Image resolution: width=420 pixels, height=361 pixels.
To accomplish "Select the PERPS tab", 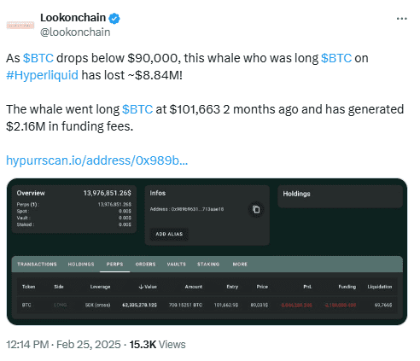I will pyautogui.click(x=114, y=265).
